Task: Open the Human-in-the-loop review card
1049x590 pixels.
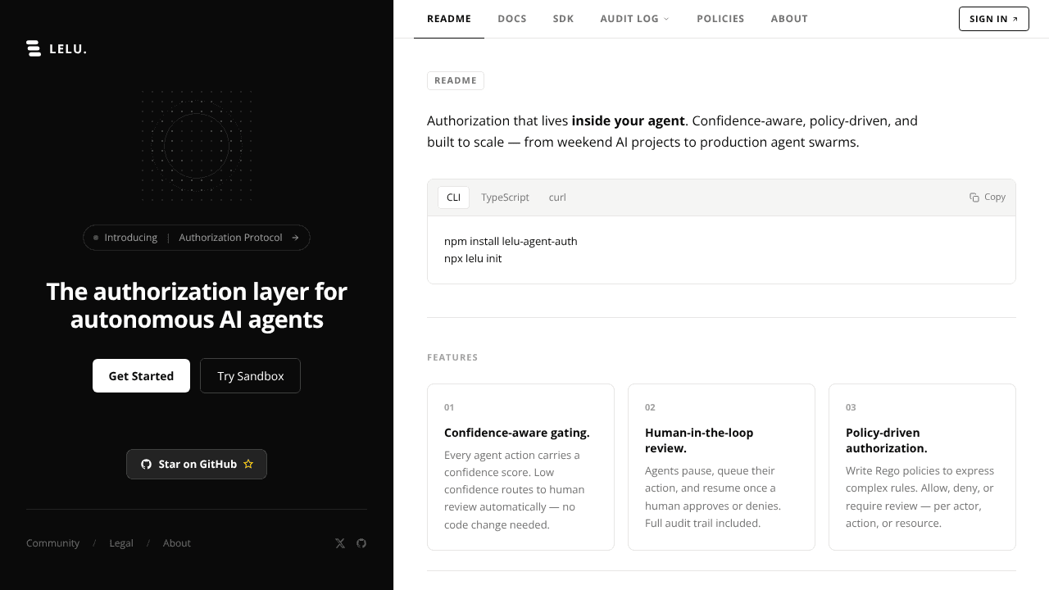Action: point(721,467)
